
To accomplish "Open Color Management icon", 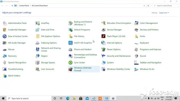I will tap(136, 23).
